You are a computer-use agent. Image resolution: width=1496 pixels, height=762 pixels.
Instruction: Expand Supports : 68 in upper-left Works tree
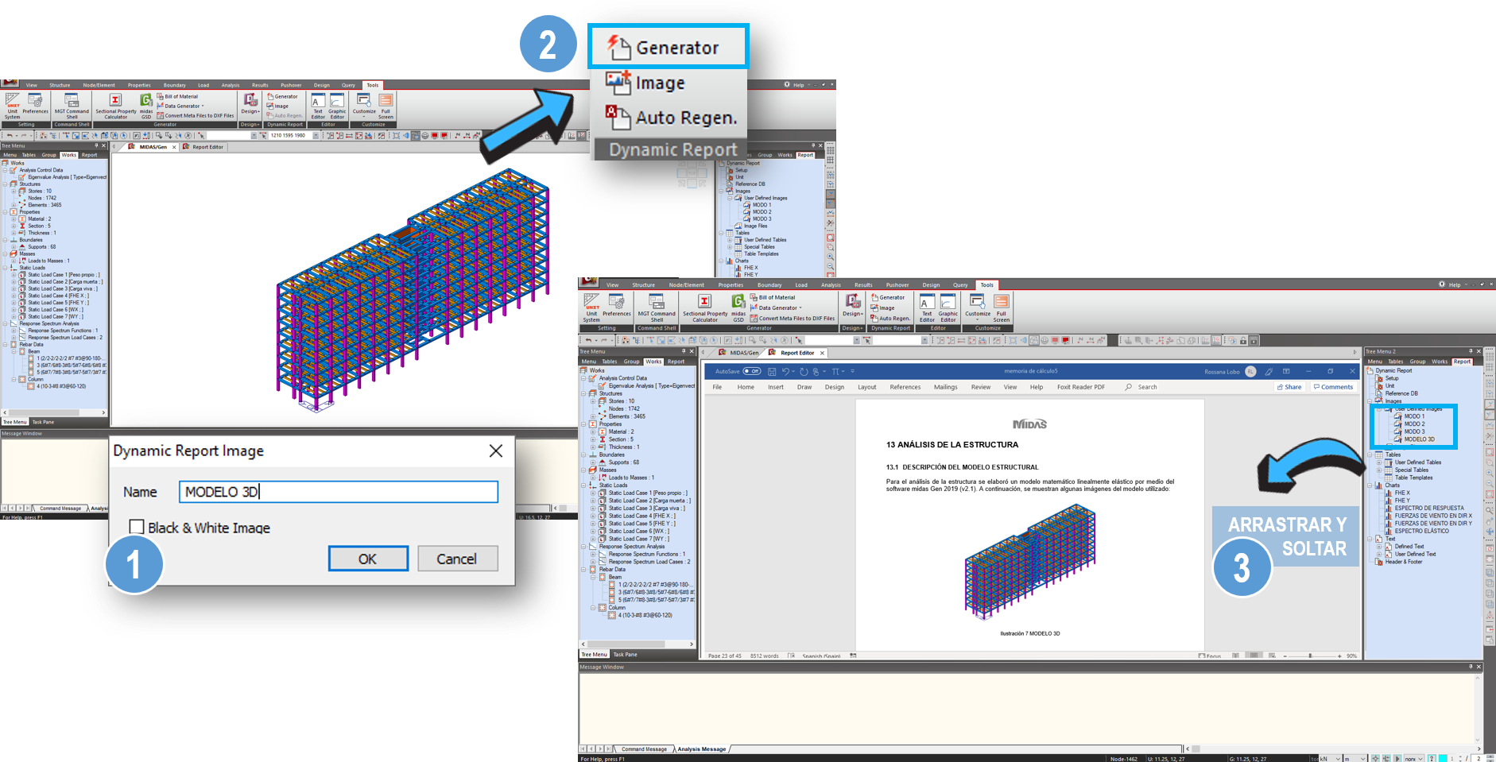pos(14,246)
